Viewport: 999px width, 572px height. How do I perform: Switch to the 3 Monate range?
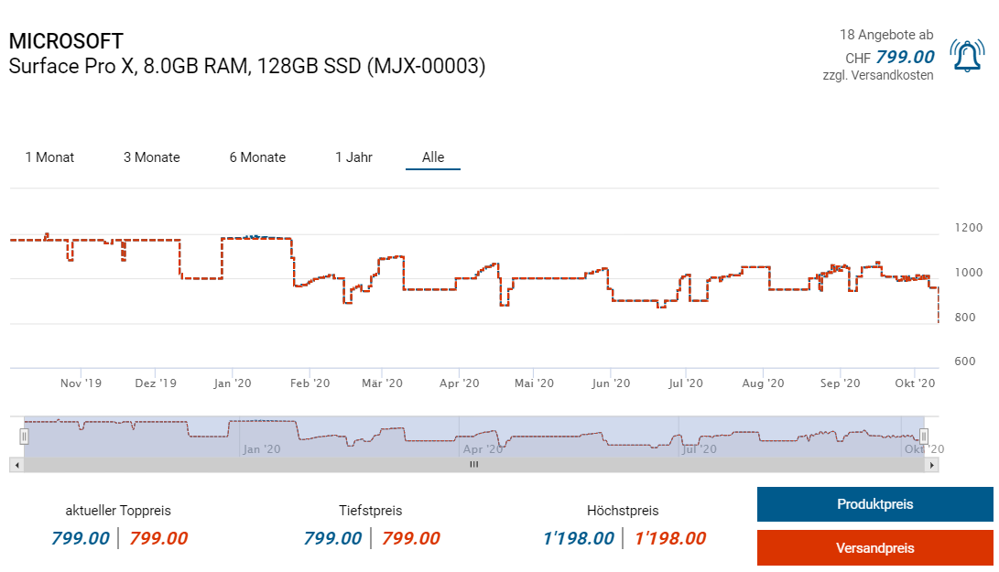[x=151, y=157]
